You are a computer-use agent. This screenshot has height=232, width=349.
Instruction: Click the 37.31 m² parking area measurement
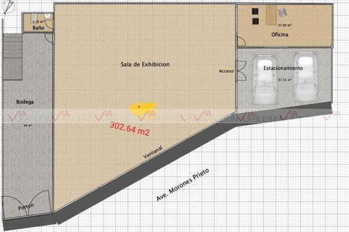coord(284,80)
